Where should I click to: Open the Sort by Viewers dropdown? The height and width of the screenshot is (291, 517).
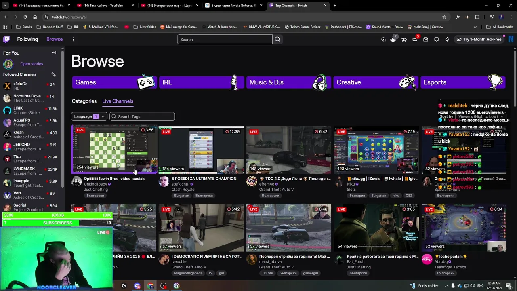point(481,116)
